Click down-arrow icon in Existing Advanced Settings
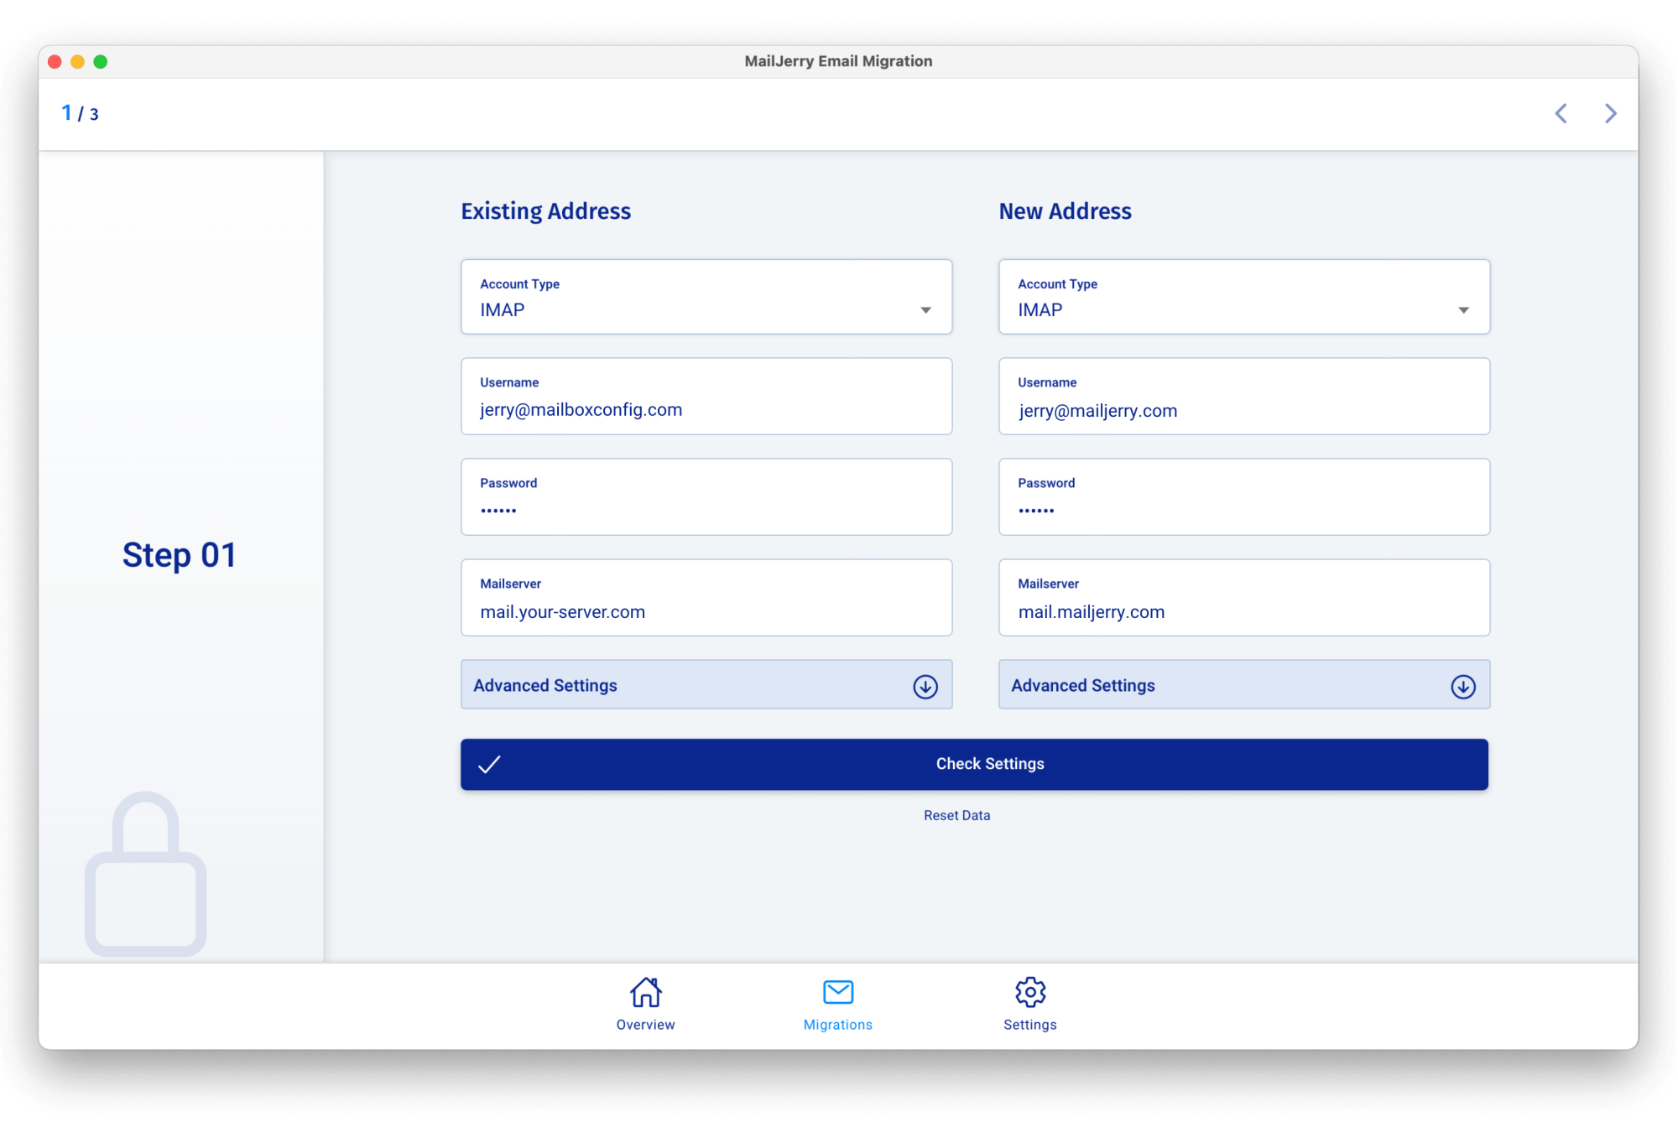 (x=925, y=686)
